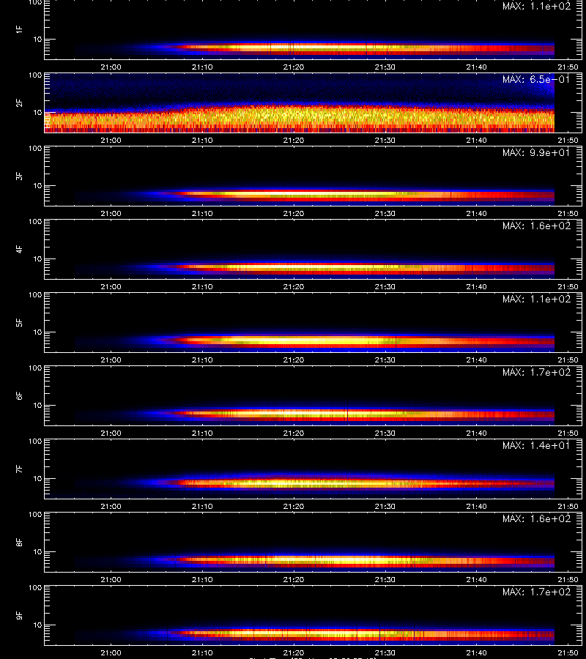Click the 7F panel axis label
586x659 pixels.
[x=19, y=469]
